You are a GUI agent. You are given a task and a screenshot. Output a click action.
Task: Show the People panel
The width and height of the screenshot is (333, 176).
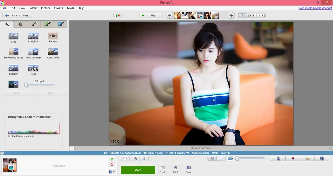tap(278, 159)
